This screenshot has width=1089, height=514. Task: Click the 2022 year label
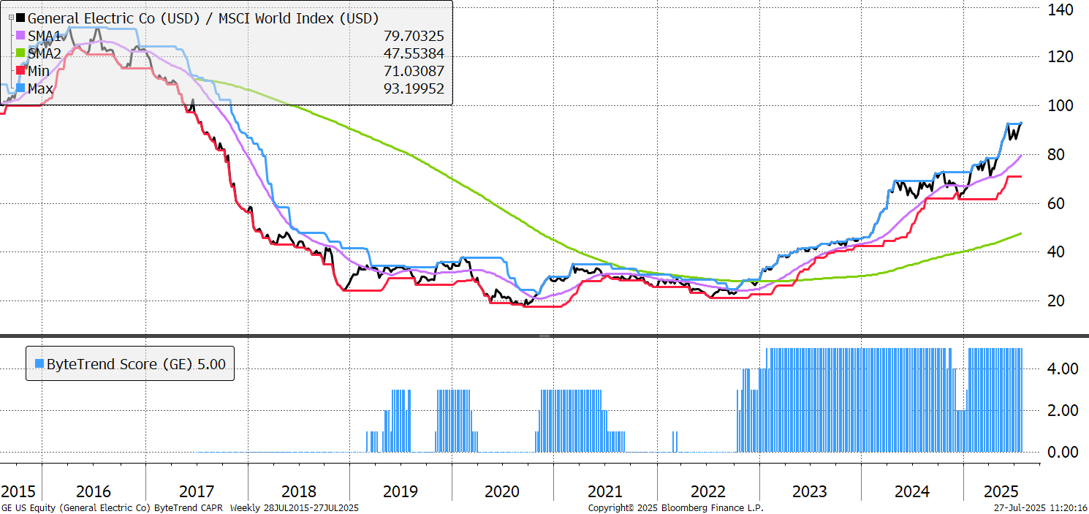tap(707, 491)
